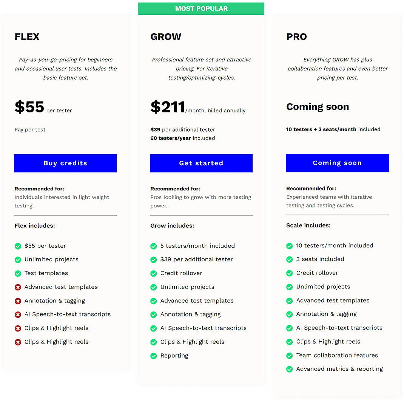Select the FLEX plan heading
The image size is (404, 402).
pyautogui.click(x=27, y=37)
